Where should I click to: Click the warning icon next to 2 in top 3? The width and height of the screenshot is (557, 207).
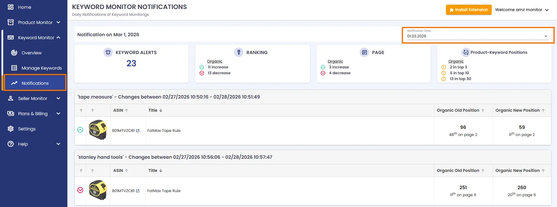pyautogui.click(x=444, y=67)
